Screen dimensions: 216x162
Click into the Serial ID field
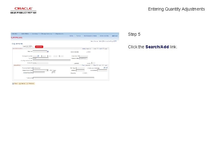tap(40, 63)
